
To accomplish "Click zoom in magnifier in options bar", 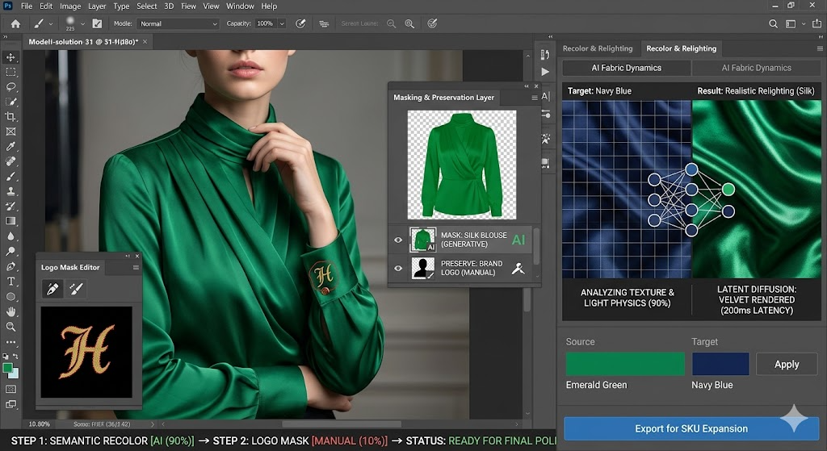I will click(409, 23).
